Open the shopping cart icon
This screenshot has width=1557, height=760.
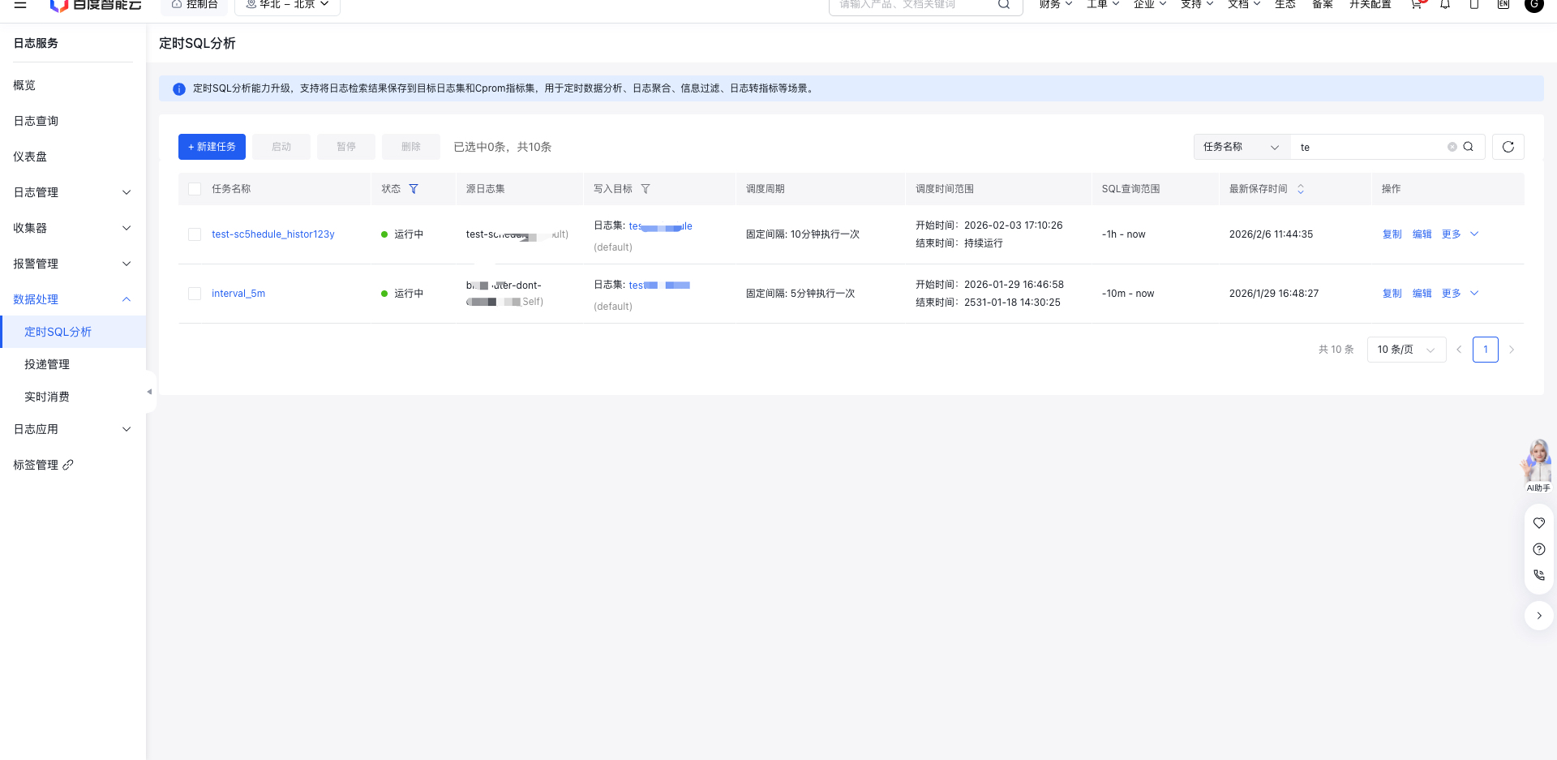[1417, 4]
